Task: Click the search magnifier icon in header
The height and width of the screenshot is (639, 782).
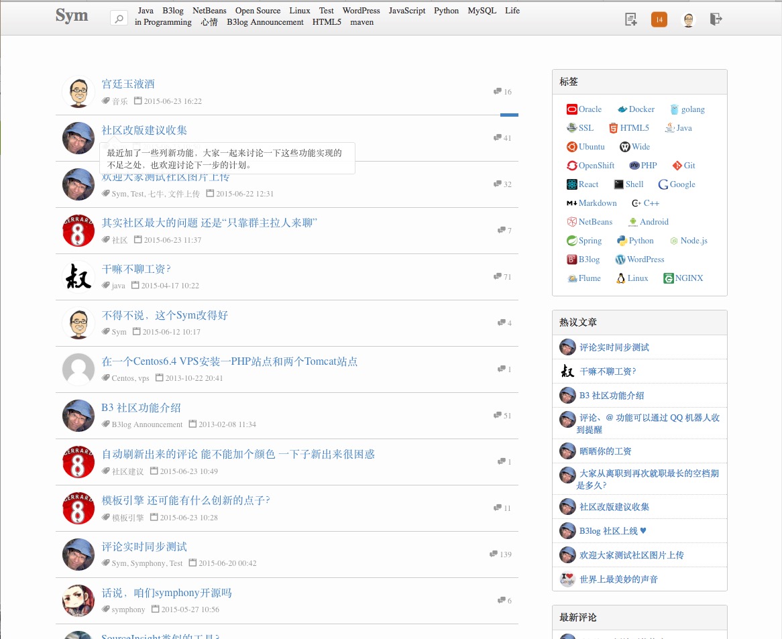Action: pyautogui.click(x=119, y=19)
